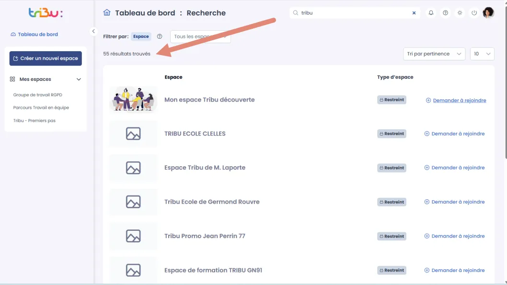Click the 55 résultats trouvés text
Image resolution: width=507 pixels, height=285 pixels.
coord(127,54)
